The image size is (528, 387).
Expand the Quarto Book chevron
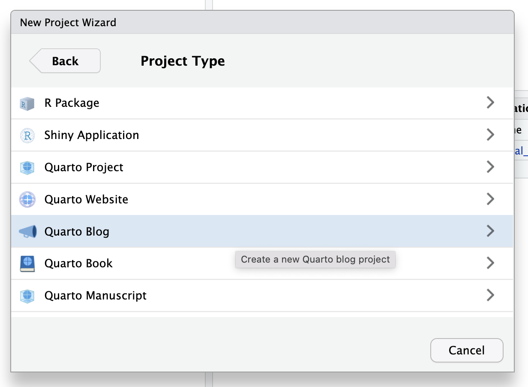tap(490, 263)
